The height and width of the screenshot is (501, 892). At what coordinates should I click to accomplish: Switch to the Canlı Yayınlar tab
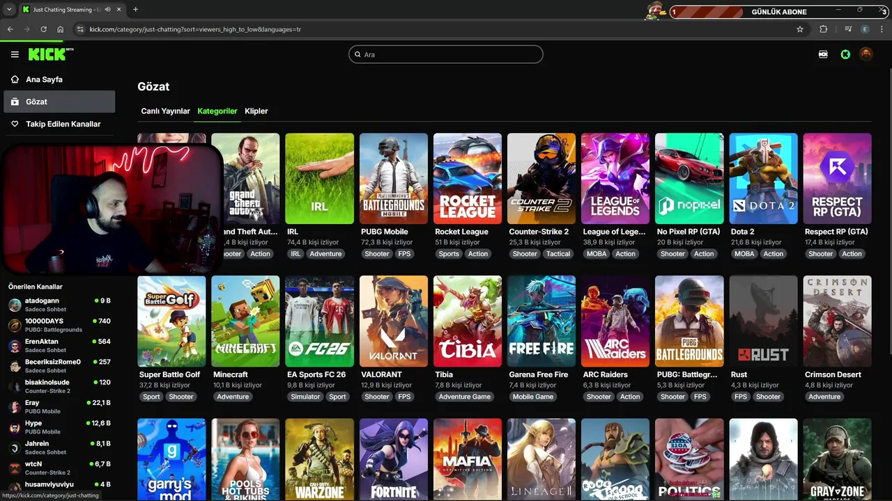(x=165, y=111)
